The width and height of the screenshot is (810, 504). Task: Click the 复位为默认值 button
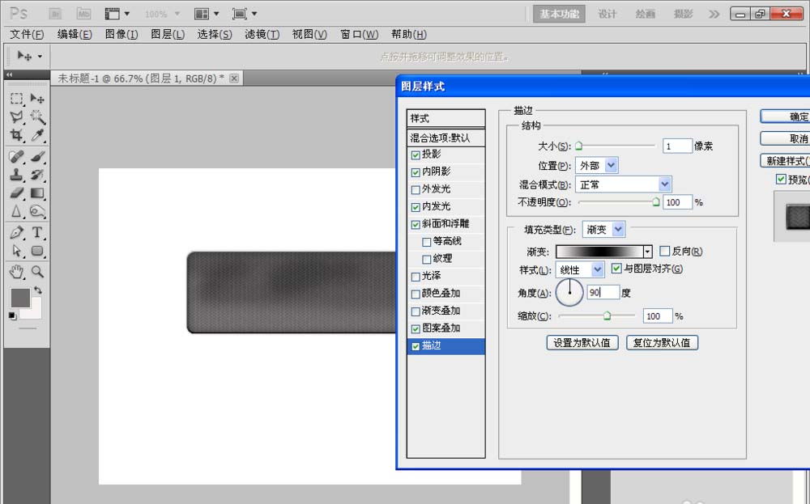point(662,342)
